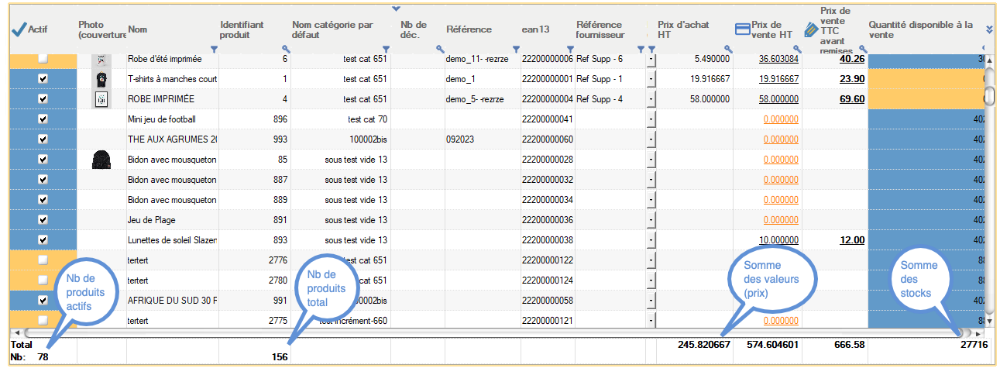Screen dimensions: 1000x382
Task: Open the small dropdown in Bidon 85 row
Action: coord(651,160)
